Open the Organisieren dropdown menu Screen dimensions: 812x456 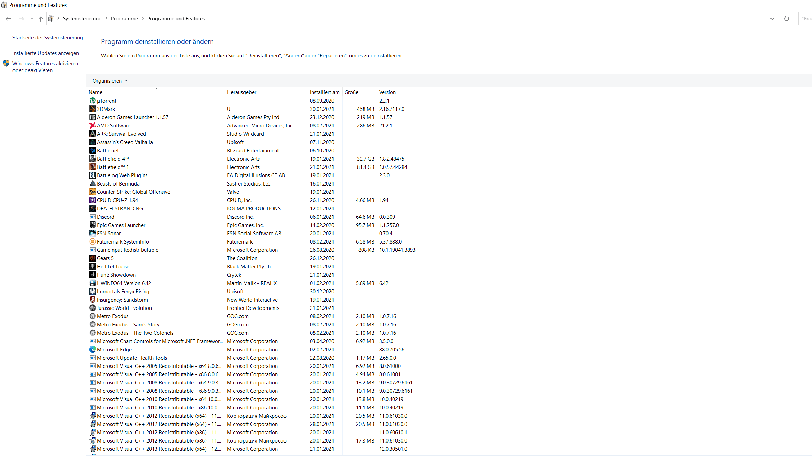110,80
